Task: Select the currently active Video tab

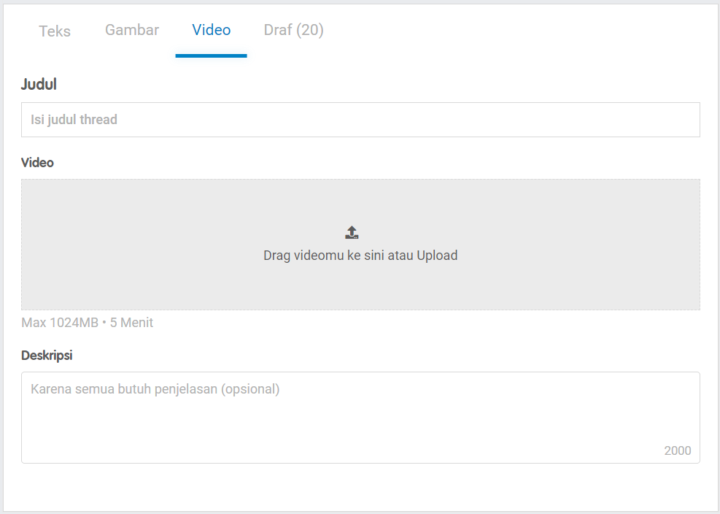Action: pos(211,30)
